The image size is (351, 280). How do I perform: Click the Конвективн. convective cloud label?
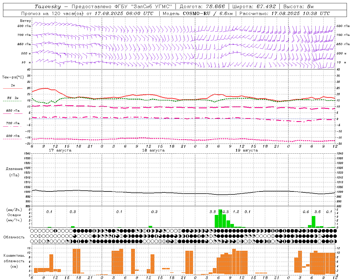coord(14,255)
